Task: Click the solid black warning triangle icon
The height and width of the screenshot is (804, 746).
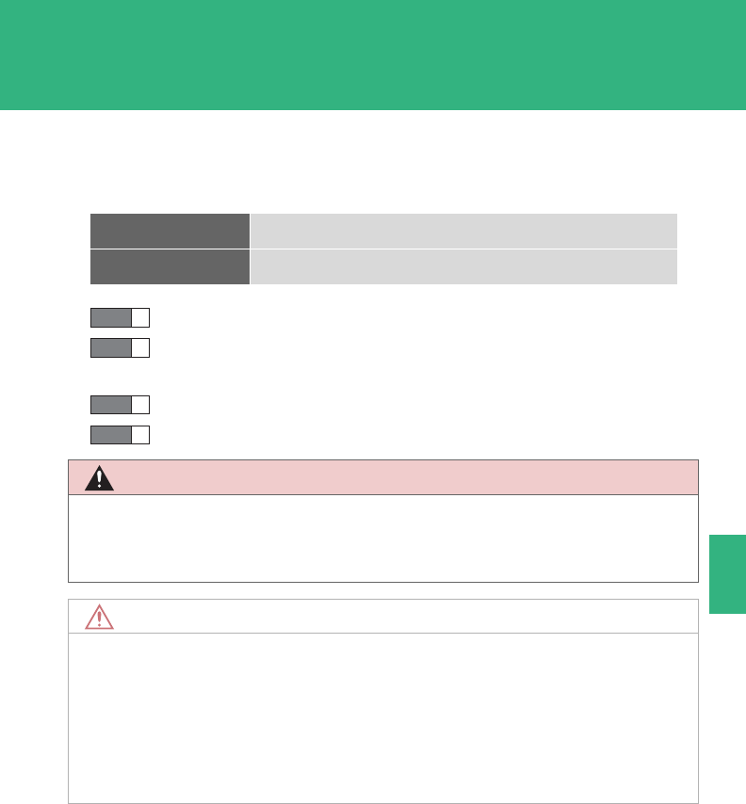Action: point(99,478)
